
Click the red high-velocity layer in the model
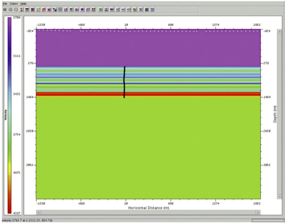coord(148,94)
